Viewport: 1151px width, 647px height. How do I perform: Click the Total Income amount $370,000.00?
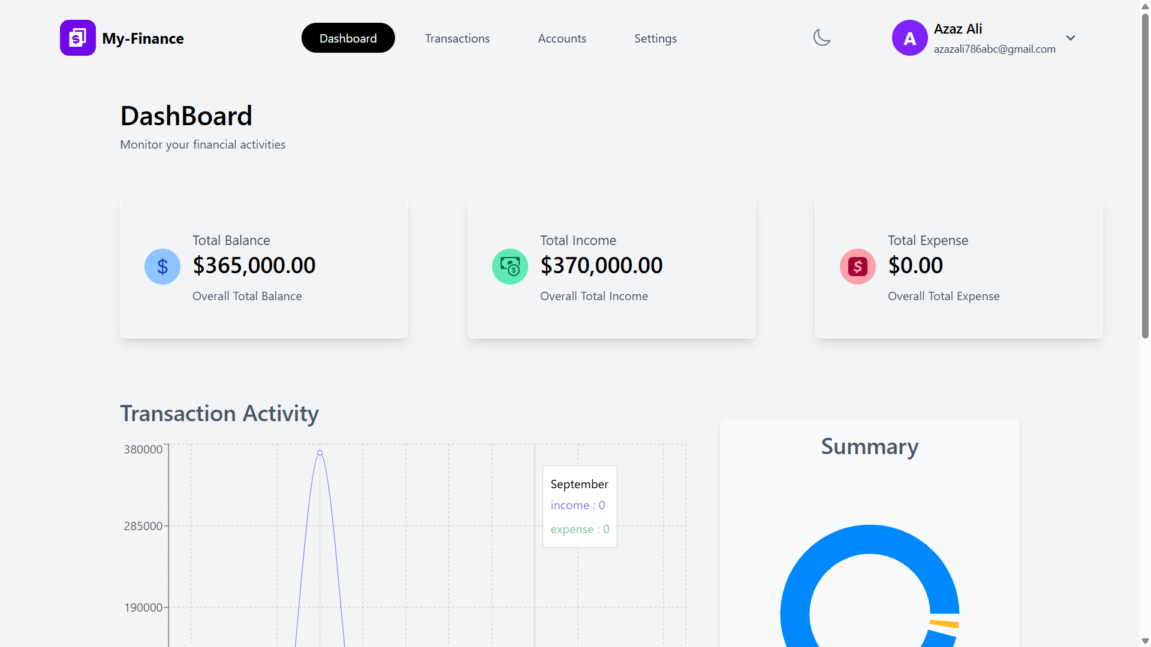[x=601, y=265]
